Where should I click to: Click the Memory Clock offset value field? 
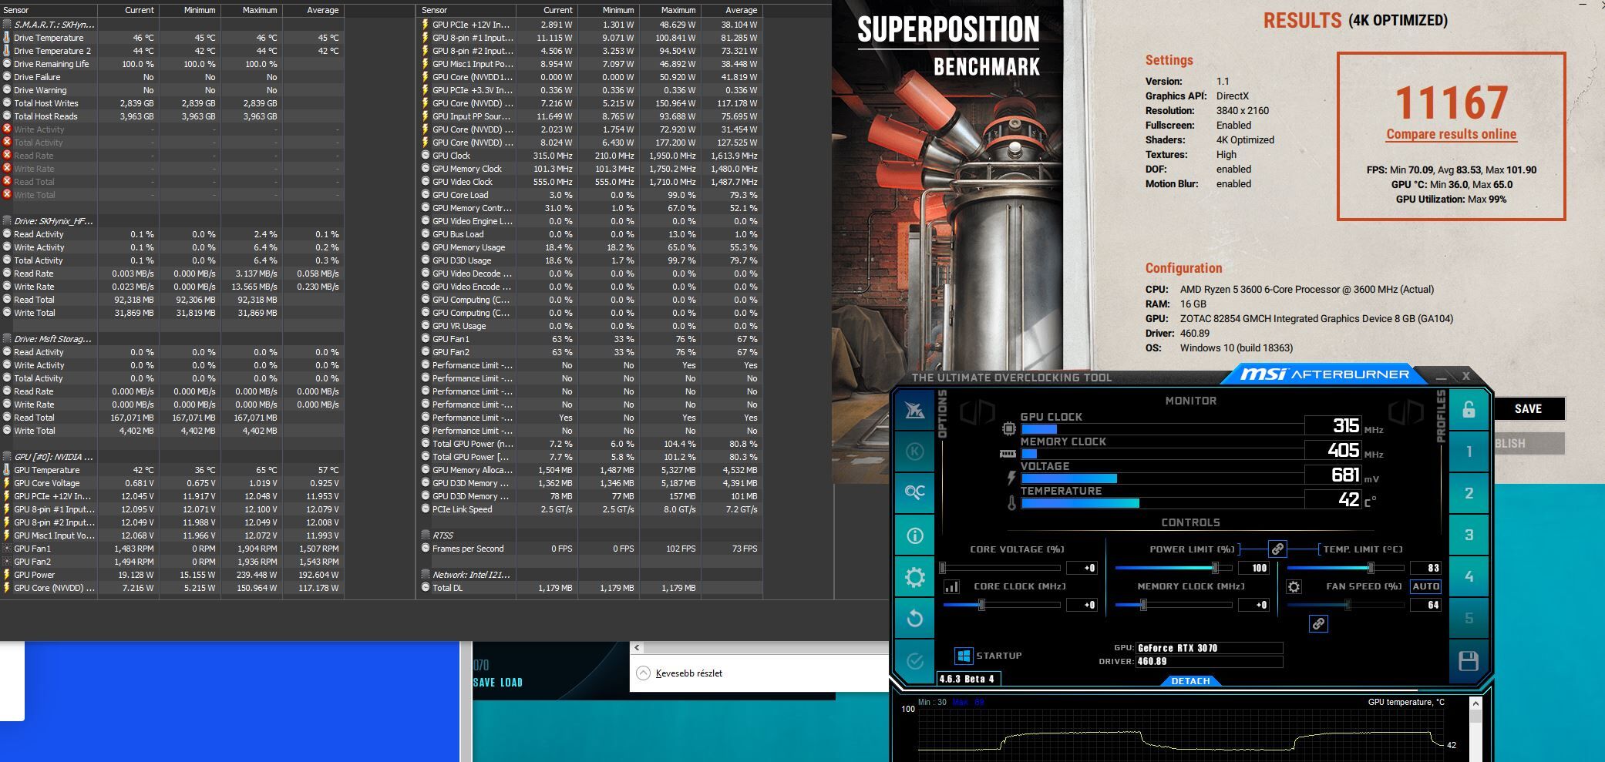click(1253, 606)
